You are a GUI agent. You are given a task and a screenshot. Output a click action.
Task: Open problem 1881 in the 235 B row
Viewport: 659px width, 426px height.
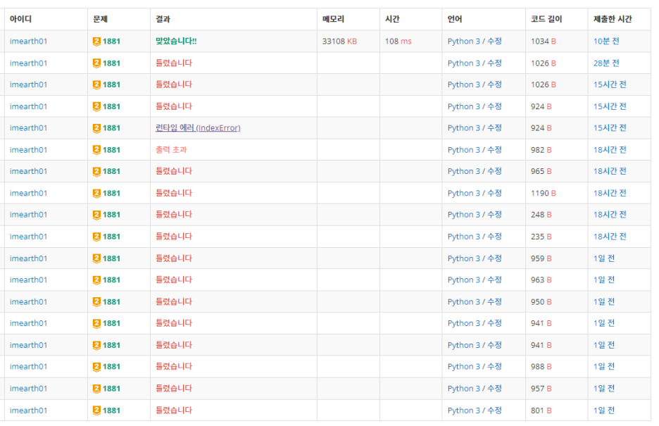111,236
